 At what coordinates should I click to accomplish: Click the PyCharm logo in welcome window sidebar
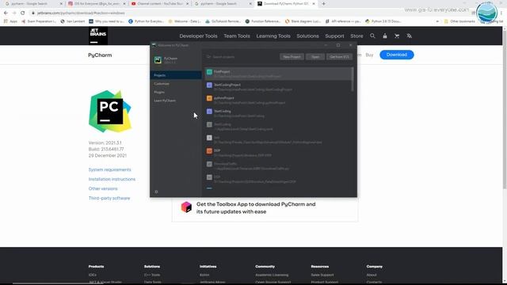(x=158, y=60)
